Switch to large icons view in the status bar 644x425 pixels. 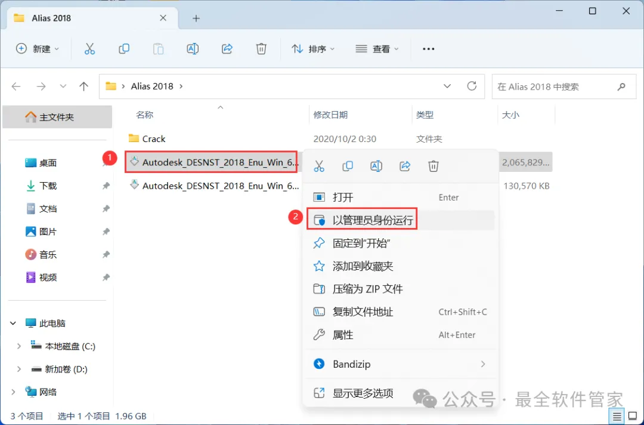pyautogui.click(x=633, y=417)
